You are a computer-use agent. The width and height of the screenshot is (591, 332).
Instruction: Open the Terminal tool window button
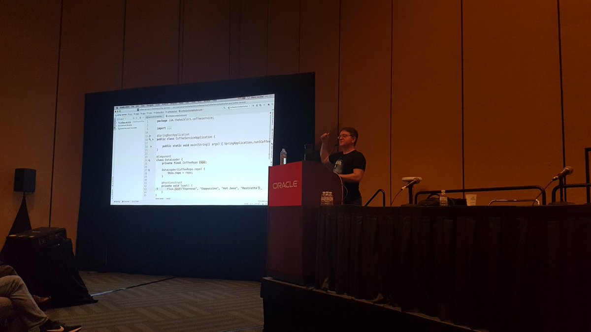pos(126,201)
